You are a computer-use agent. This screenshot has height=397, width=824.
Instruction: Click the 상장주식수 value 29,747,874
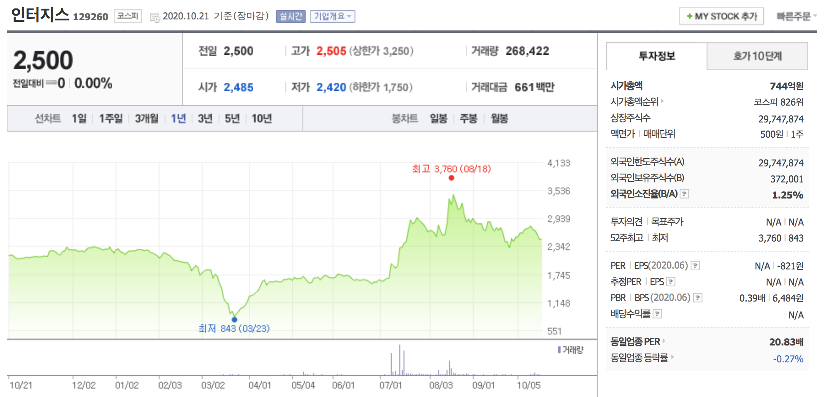pos(781,119)
